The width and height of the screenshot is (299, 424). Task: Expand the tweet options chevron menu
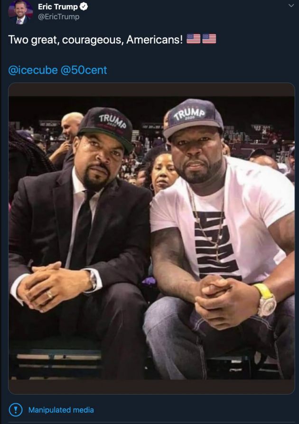pos(291,6)
